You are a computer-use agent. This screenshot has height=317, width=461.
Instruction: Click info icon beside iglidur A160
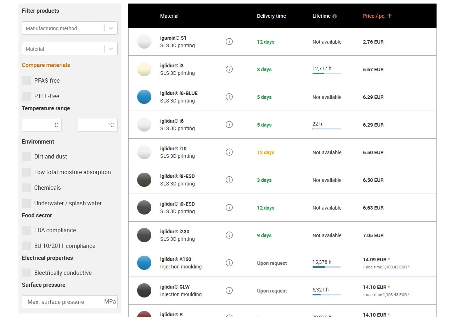[x=229, y=263]
